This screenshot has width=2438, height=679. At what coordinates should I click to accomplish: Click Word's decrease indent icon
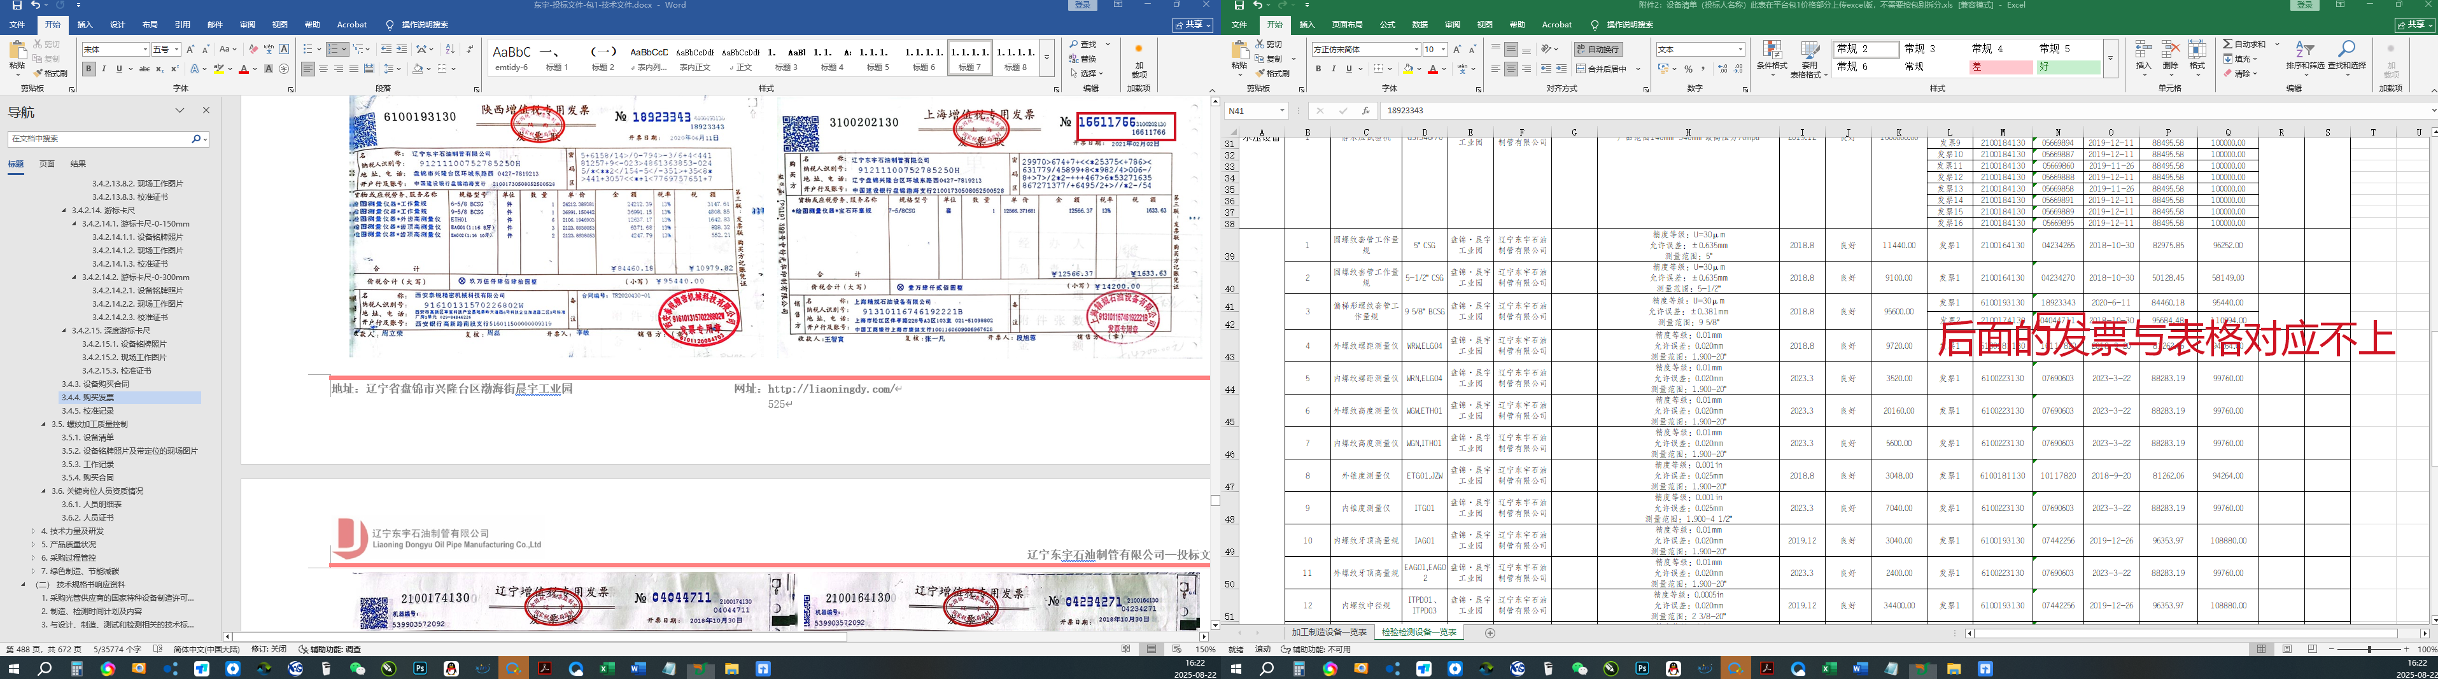pos(386,49)
